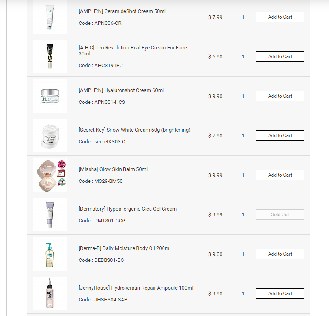The image size is (329, 316).
Task: Select the Snow White Cream product image
Action: pyautogui.click(x=50, y=135)
